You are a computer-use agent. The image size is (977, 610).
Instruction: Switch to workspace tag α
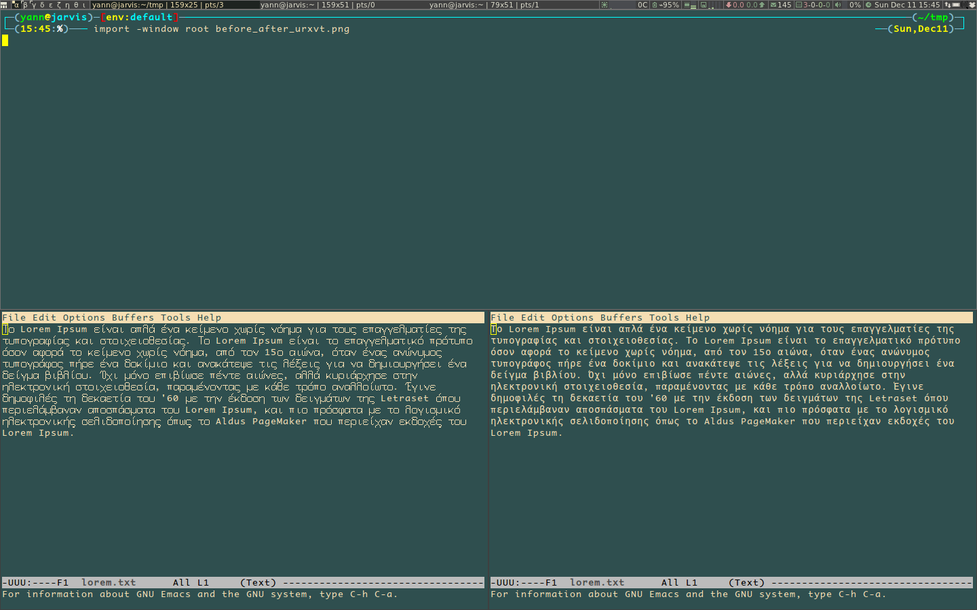click(16, 5)
